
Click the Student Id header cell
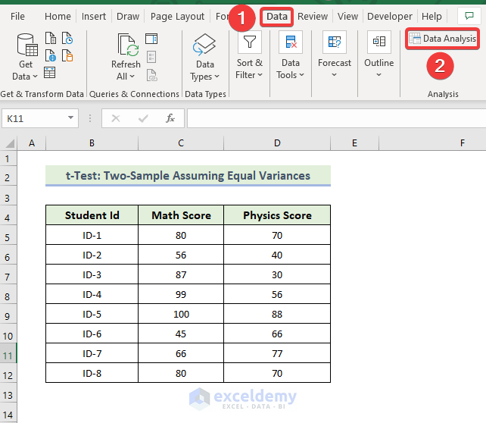pyautogui.click(x=92, y=215)
